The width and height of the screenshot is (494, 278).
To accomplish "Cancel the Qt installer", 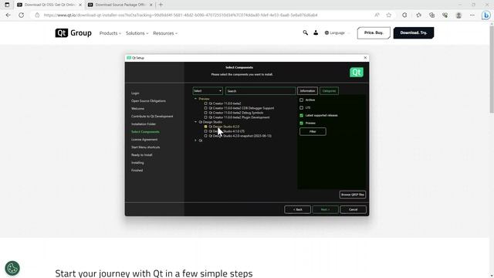I will 353,209.
